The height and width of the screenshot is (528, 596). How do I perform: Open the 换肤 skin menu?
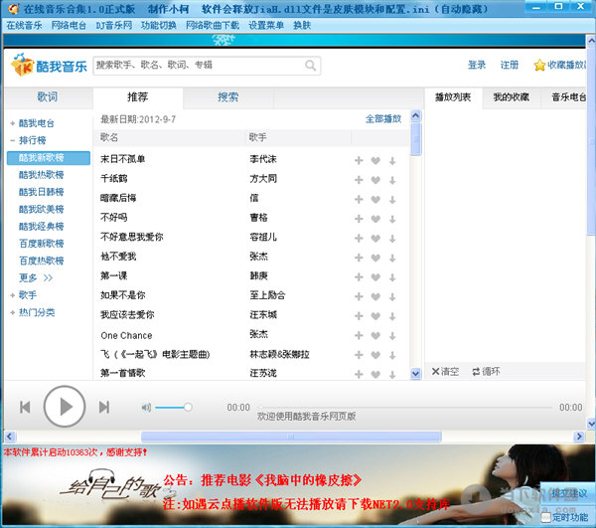pyautogui.click(x=302, y=26)
